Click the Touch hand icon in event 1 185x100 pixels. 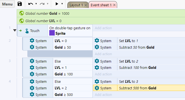pos(27,31)
